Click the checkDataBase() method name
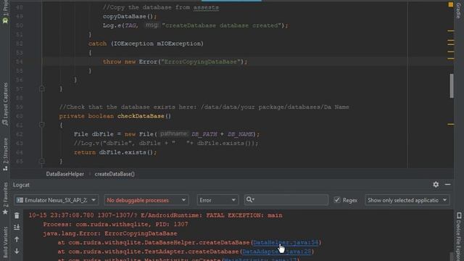464x261 pixels. point(141,116)
